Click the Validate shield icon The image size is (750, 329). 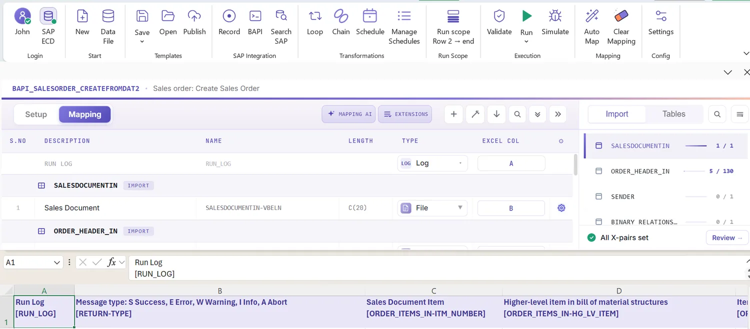[x=499, y=16]
